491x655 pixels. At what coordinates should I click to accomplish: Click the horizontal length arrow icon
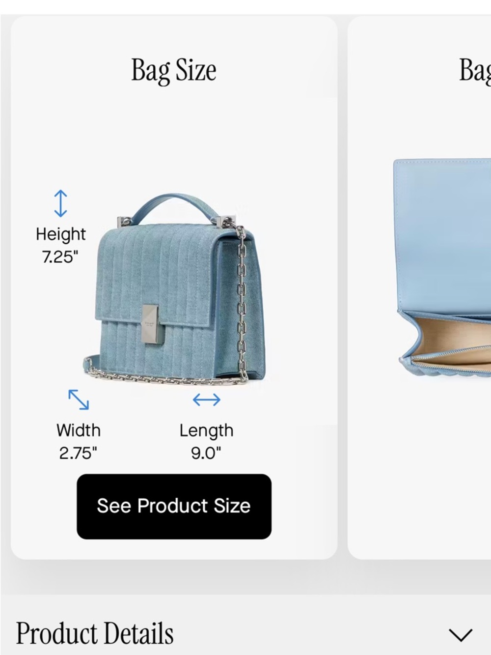pyautogui.click(x=207, y=400)
